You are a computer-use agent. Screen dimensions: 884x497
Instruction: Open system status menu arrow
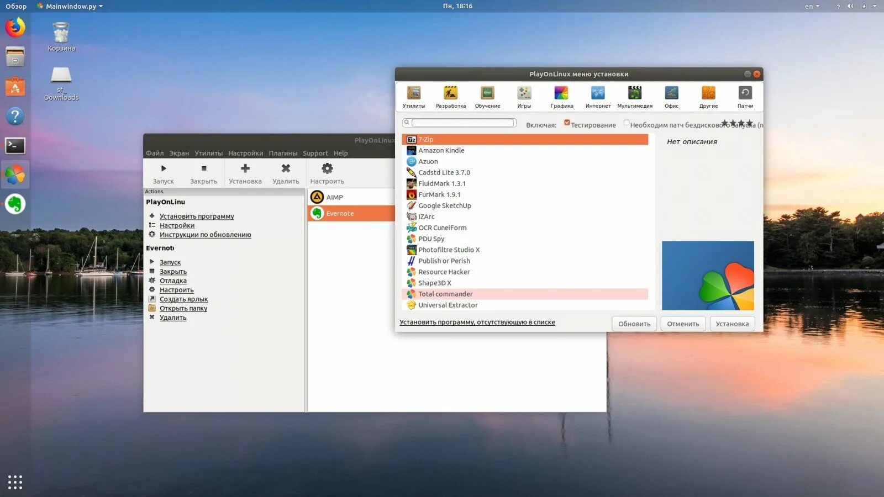point(875,6)
